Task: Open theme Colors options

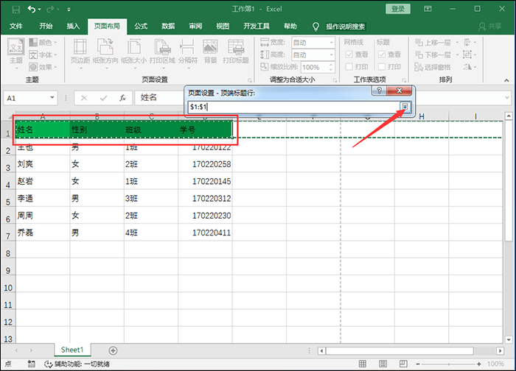Action: (x=43, y=43)
